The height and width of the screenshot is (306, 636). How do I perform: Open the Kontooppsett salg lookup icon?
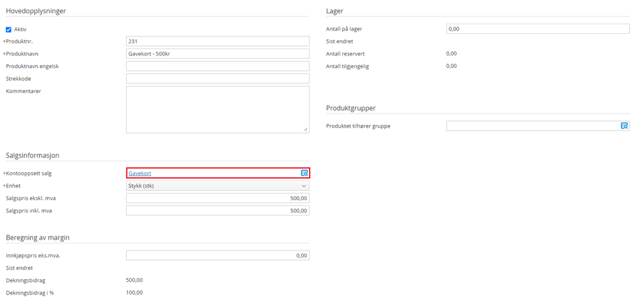coord(305,173)
